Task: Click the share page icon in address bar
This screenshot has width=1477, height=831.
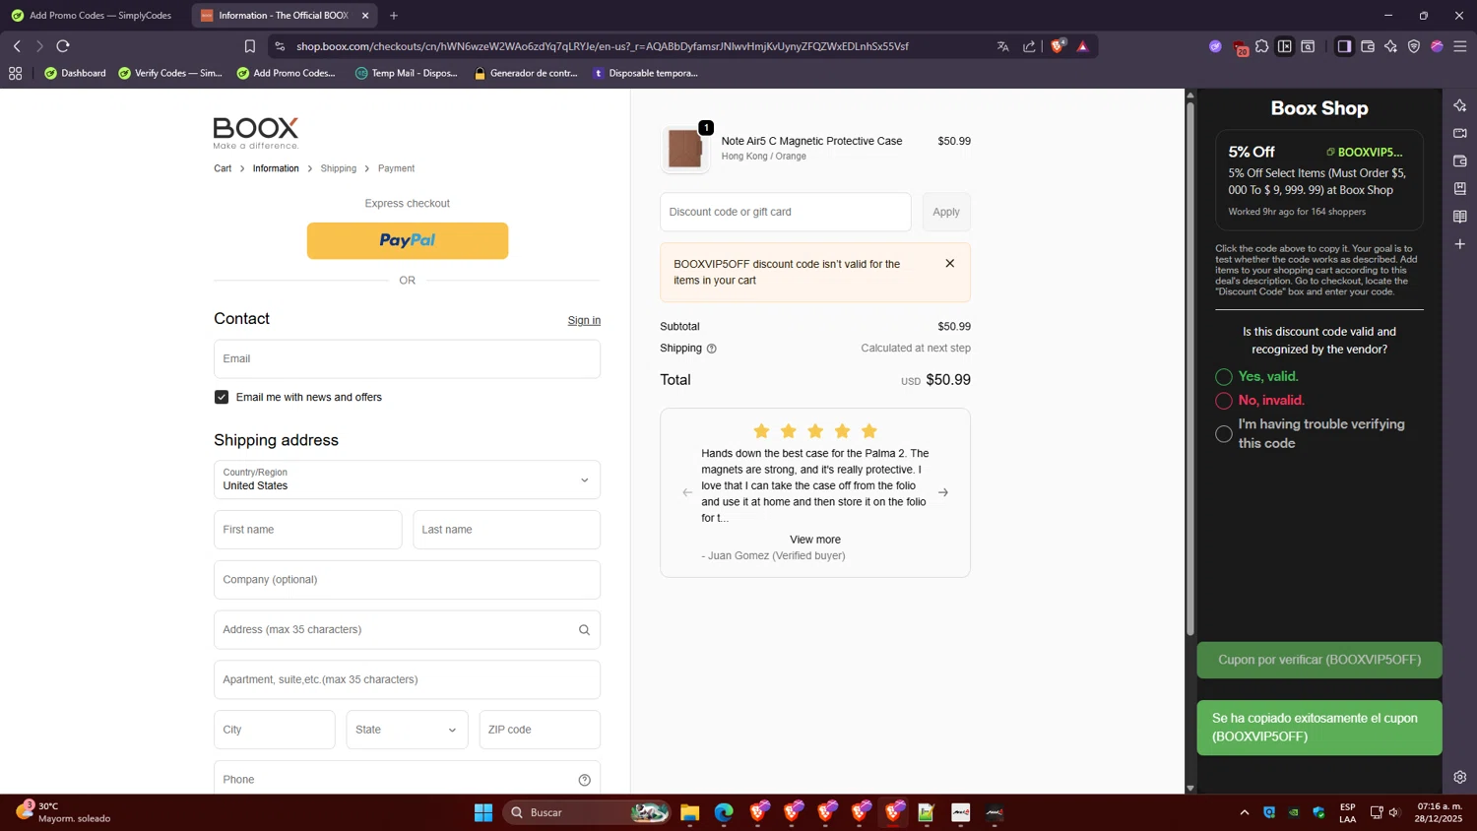Action: [1029, 46]
